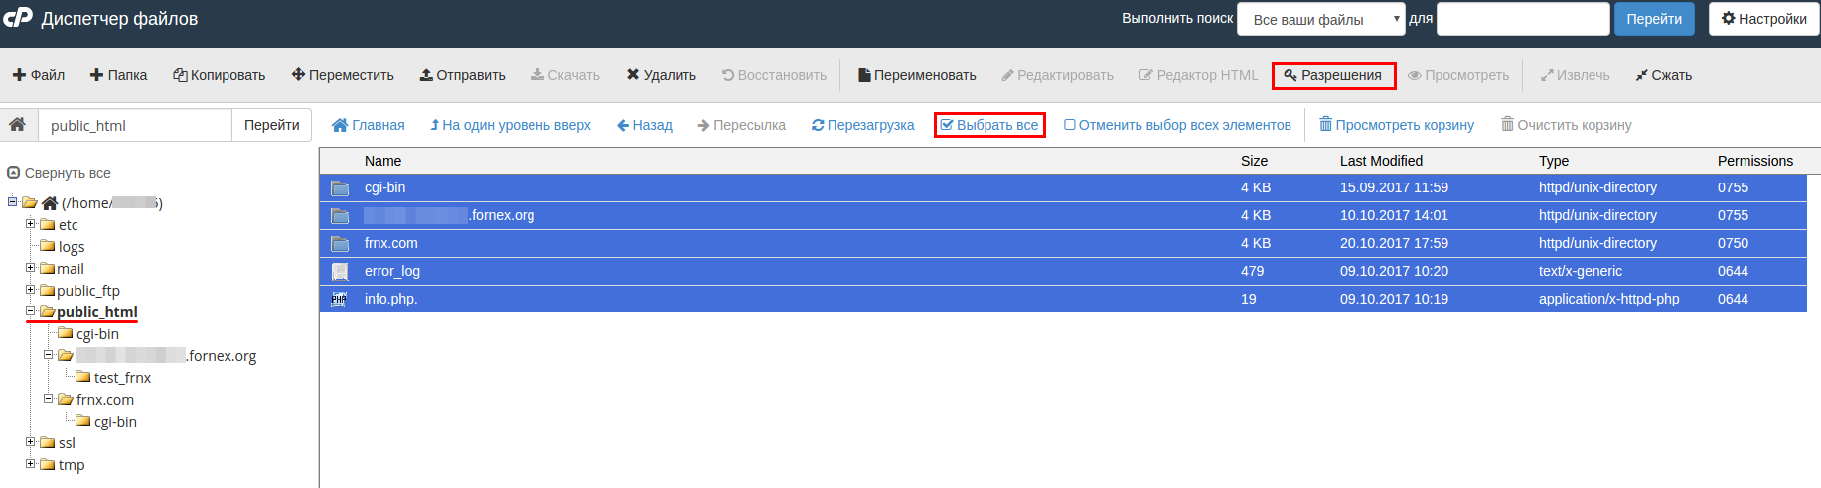This screenshot has height=488, width=1821.
Task: Click the .fornex.org row folder icon
Action: (x=340, y=215)
